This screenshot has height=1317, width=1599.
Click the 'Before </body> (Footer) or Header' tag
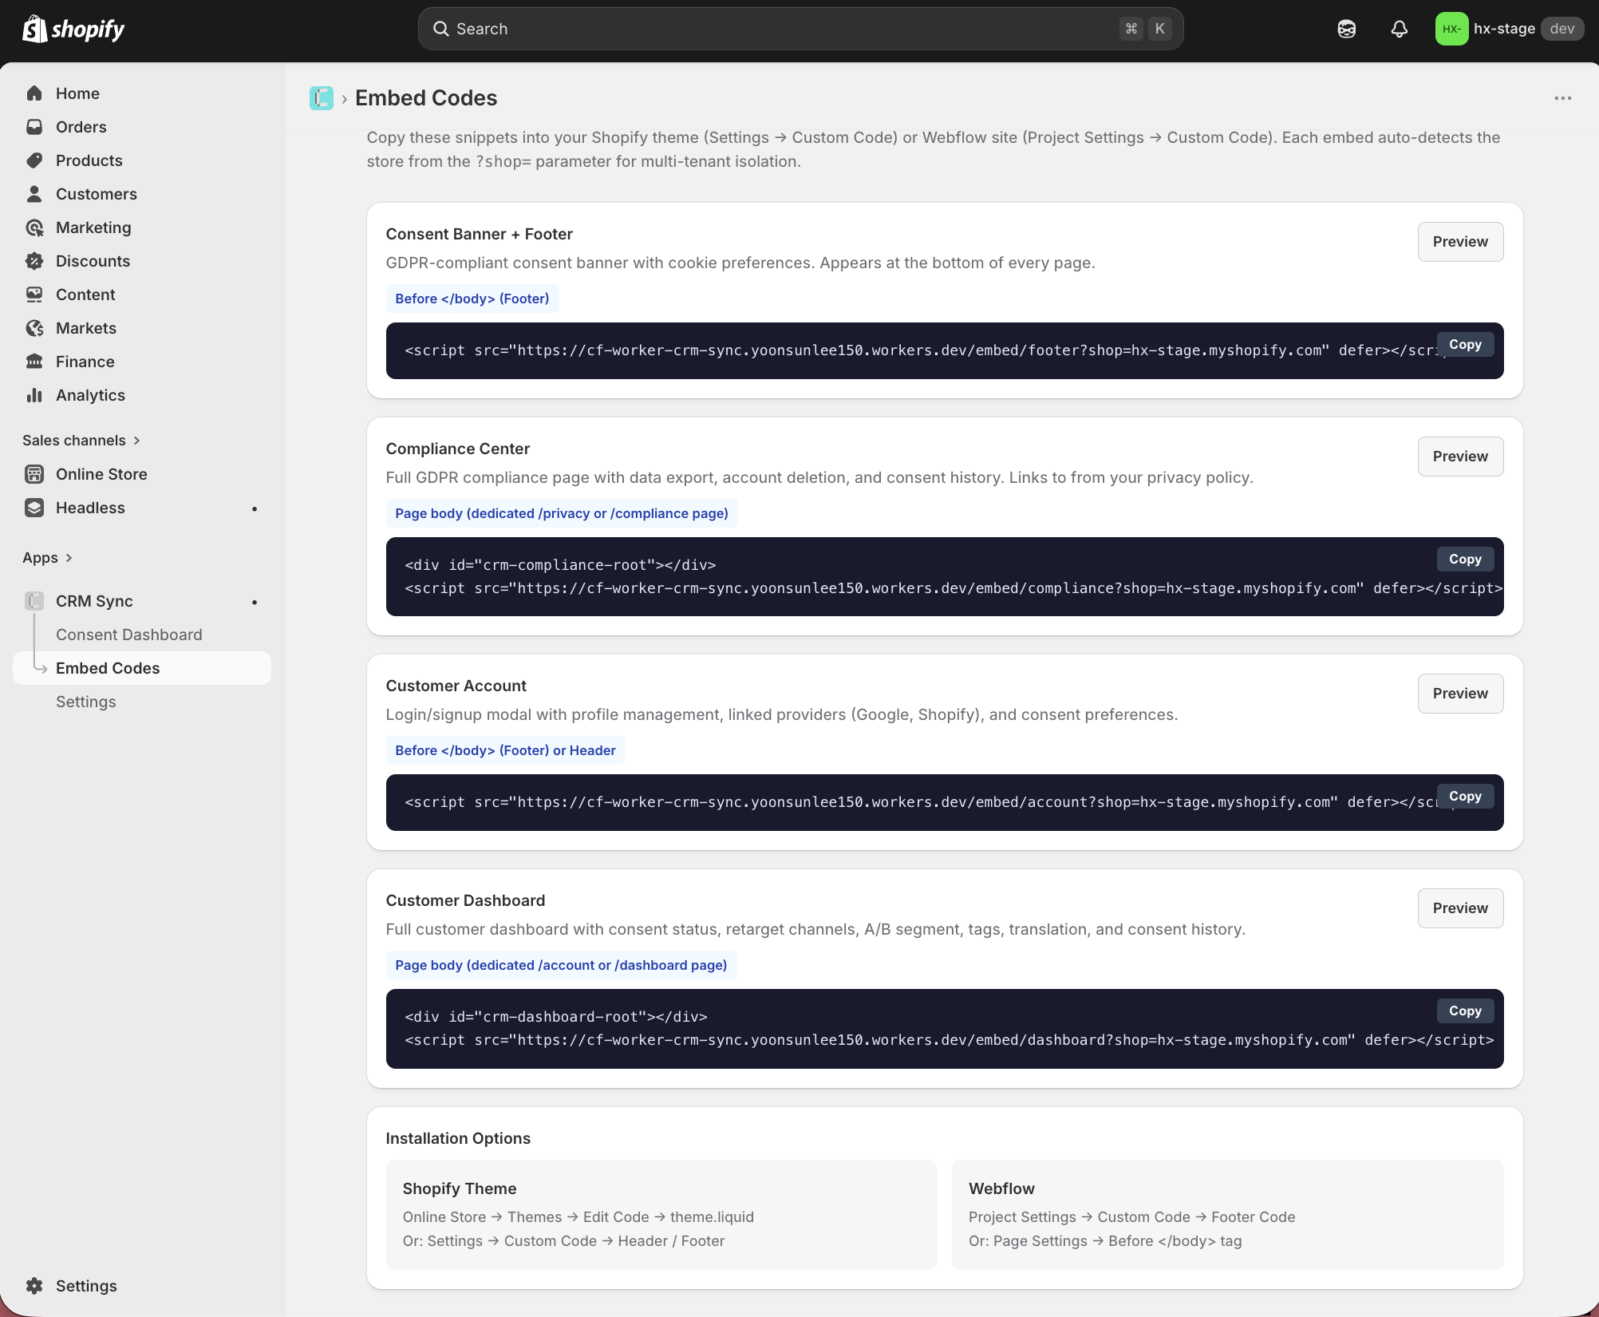(505, 750)
